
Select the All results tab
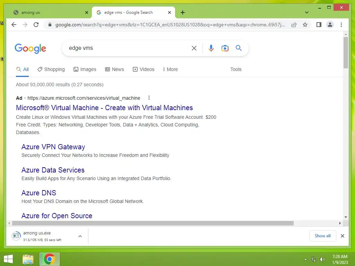(x=23, y=69)
